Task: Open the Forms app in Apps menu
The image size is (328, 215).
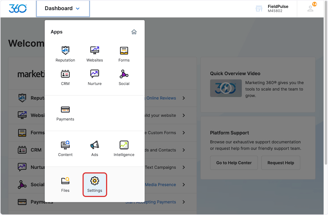Action: point(124,54)
